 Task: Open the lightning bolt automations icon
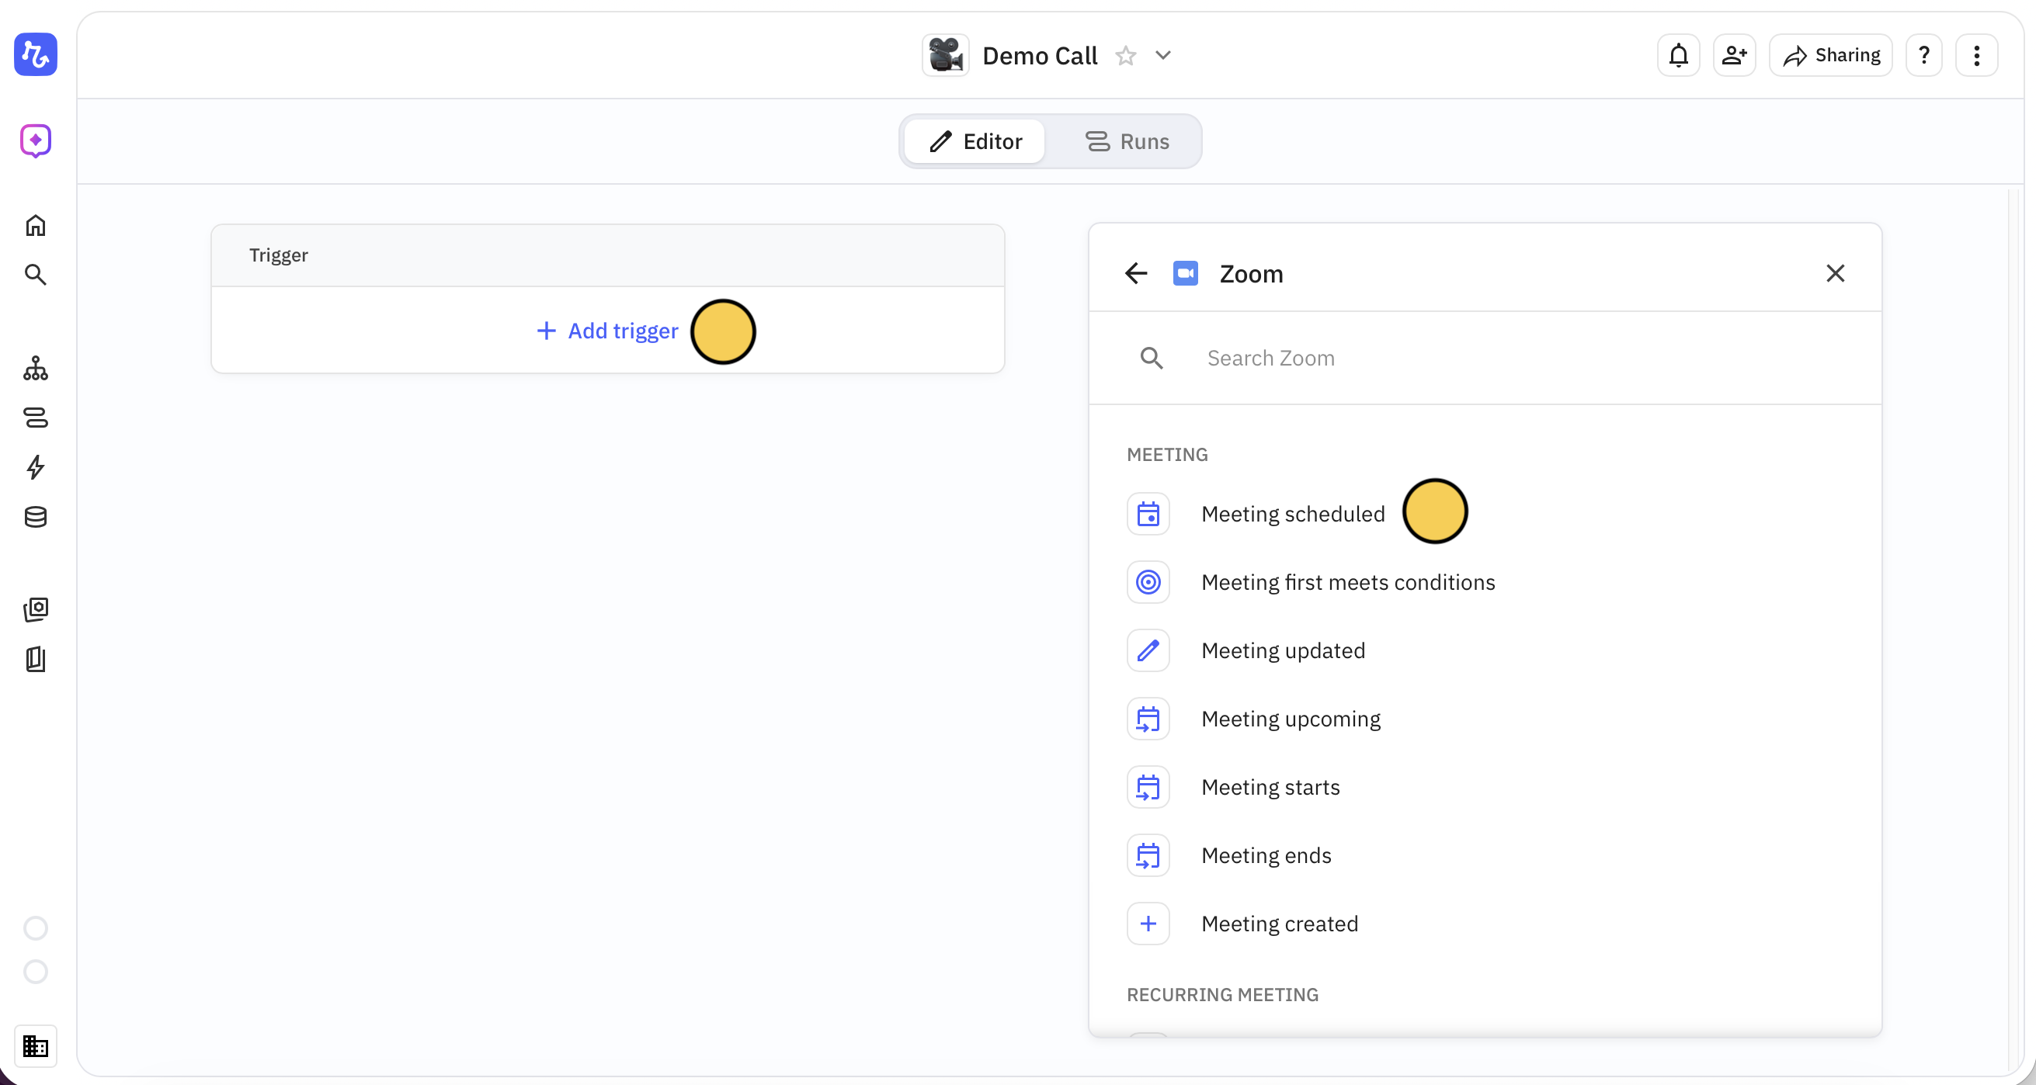coord(36,467)
